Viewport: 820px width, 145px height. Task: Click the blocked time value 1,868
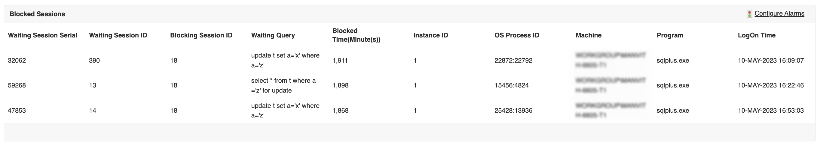340,111
